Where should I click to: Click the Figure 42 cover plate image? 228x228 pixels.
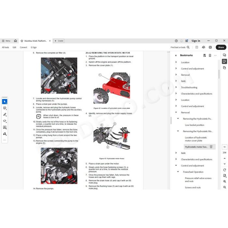pyautogui.click(x=112, y=88)
